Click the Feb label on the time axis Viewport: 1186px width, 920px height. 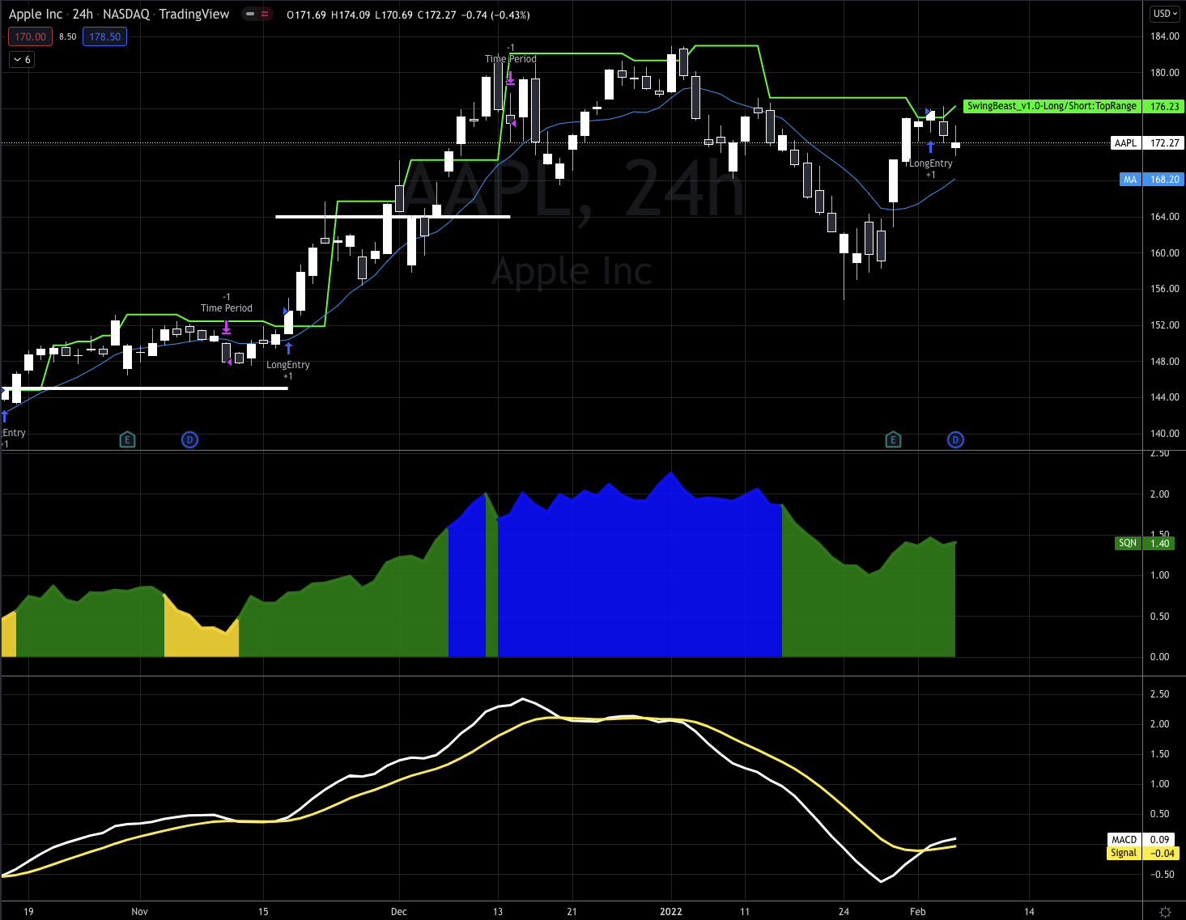point(917,912)
